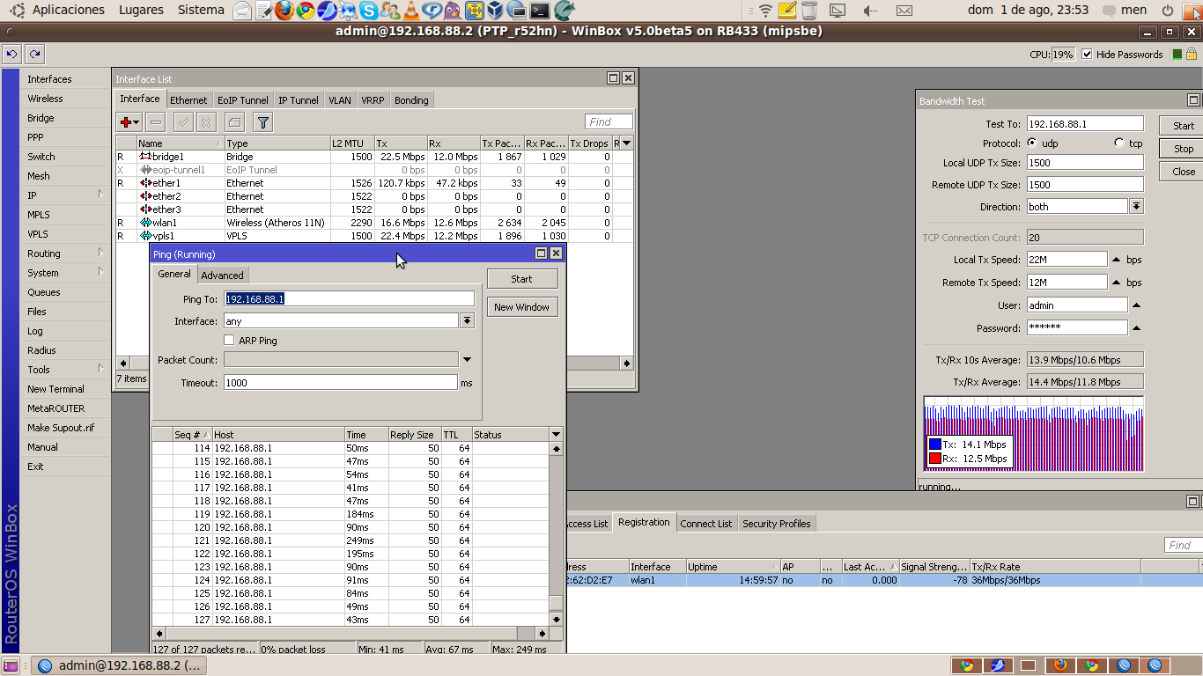Launch Skype from the top panel

(369, 11)
